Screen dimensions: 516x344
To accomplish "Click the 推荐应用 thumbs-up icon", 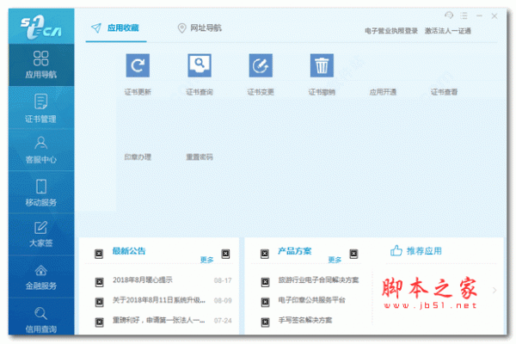I will (x=396, y=251).
